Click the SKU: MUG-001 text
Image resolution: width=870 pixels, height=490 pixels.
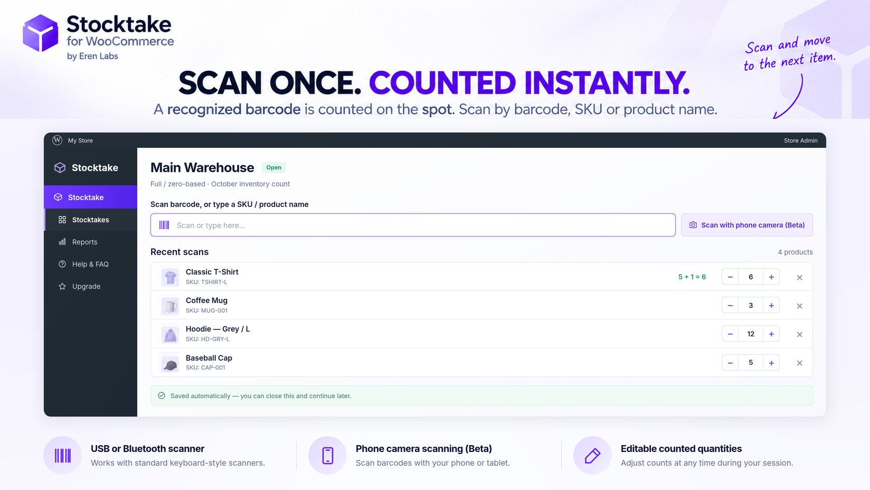(x=206, y=310)
